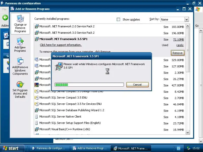Click icon of .NET Framework 3.0 Service Pack 2
The height and width of the screenshot is (152, 203).
37,33
